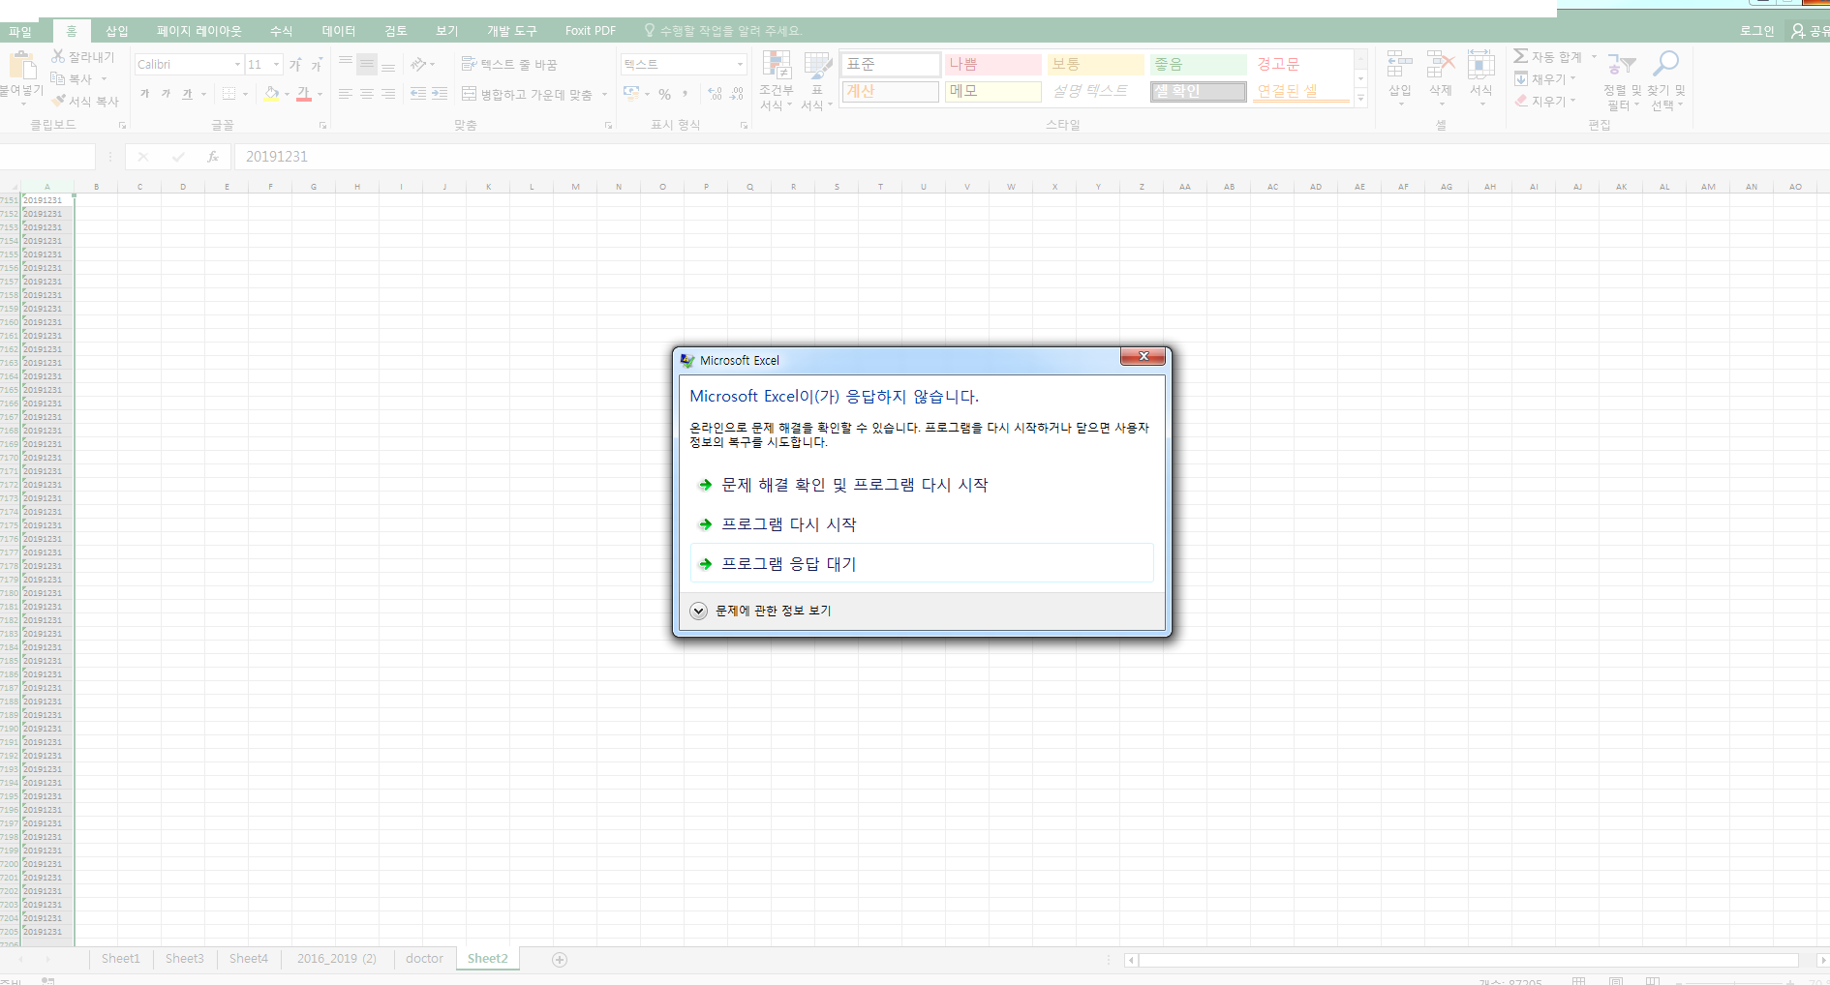
Task: Add a new sheet with the plus icon
Action: pos(560,959)
